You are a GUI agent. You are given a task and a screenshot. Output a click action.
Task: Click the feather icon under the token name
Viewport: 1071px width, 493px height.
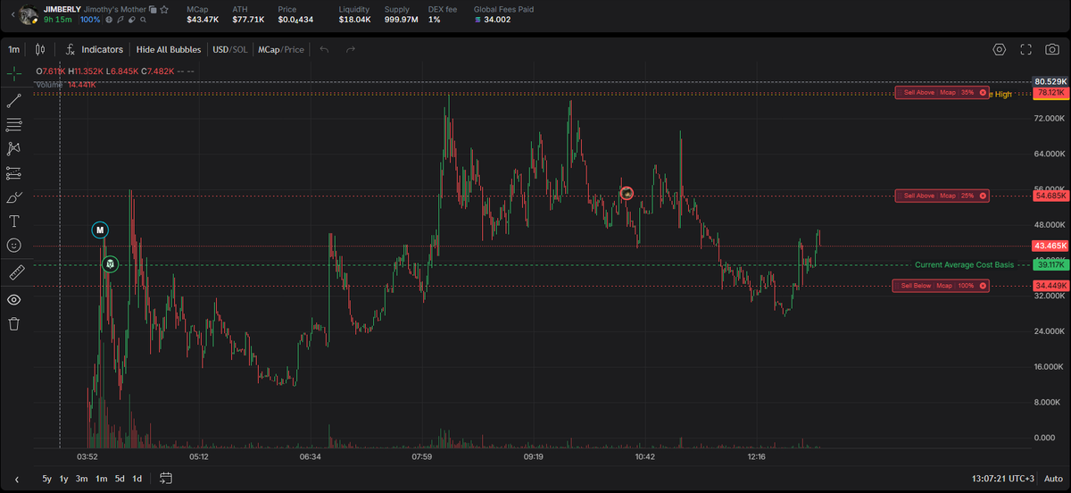[120, 19]
